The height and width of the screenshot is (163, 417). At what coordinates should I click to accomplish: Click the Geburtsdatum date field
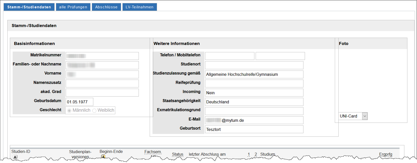79,102
